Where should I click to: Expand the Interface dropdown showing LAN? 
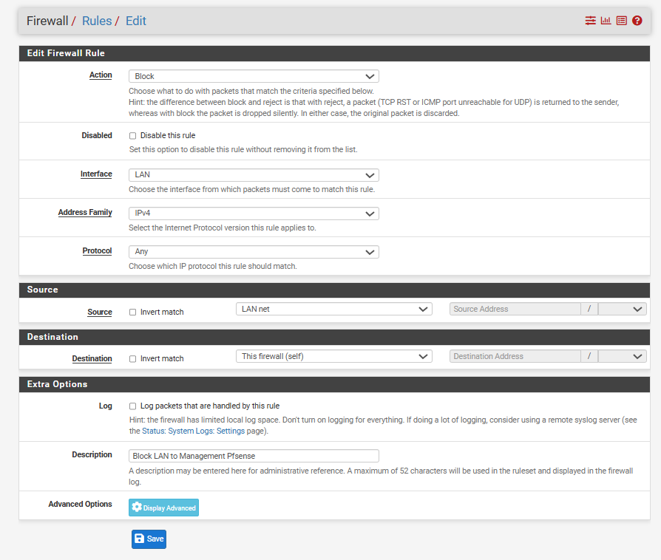(254, 175)
